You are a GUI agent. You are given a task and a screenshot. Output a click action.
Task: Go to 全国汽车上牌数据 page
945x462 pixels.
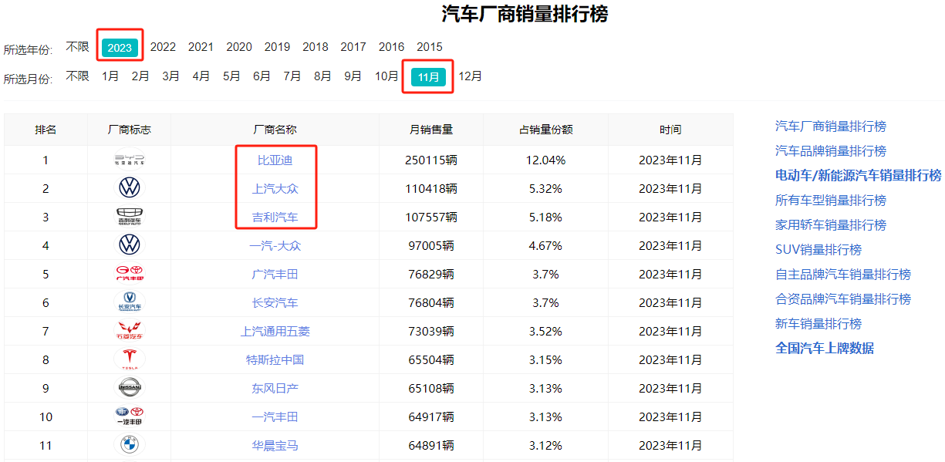tap(824, 349)
